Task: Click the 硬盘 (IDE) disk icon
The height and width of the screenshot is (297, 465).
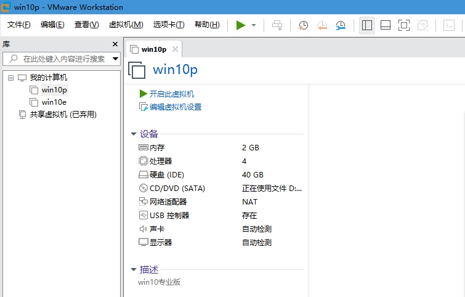Action: (x=144, y=174)
